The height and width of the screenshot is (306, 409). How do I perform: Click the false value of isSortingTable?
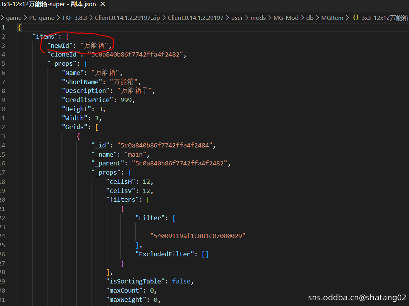(182, 281)
